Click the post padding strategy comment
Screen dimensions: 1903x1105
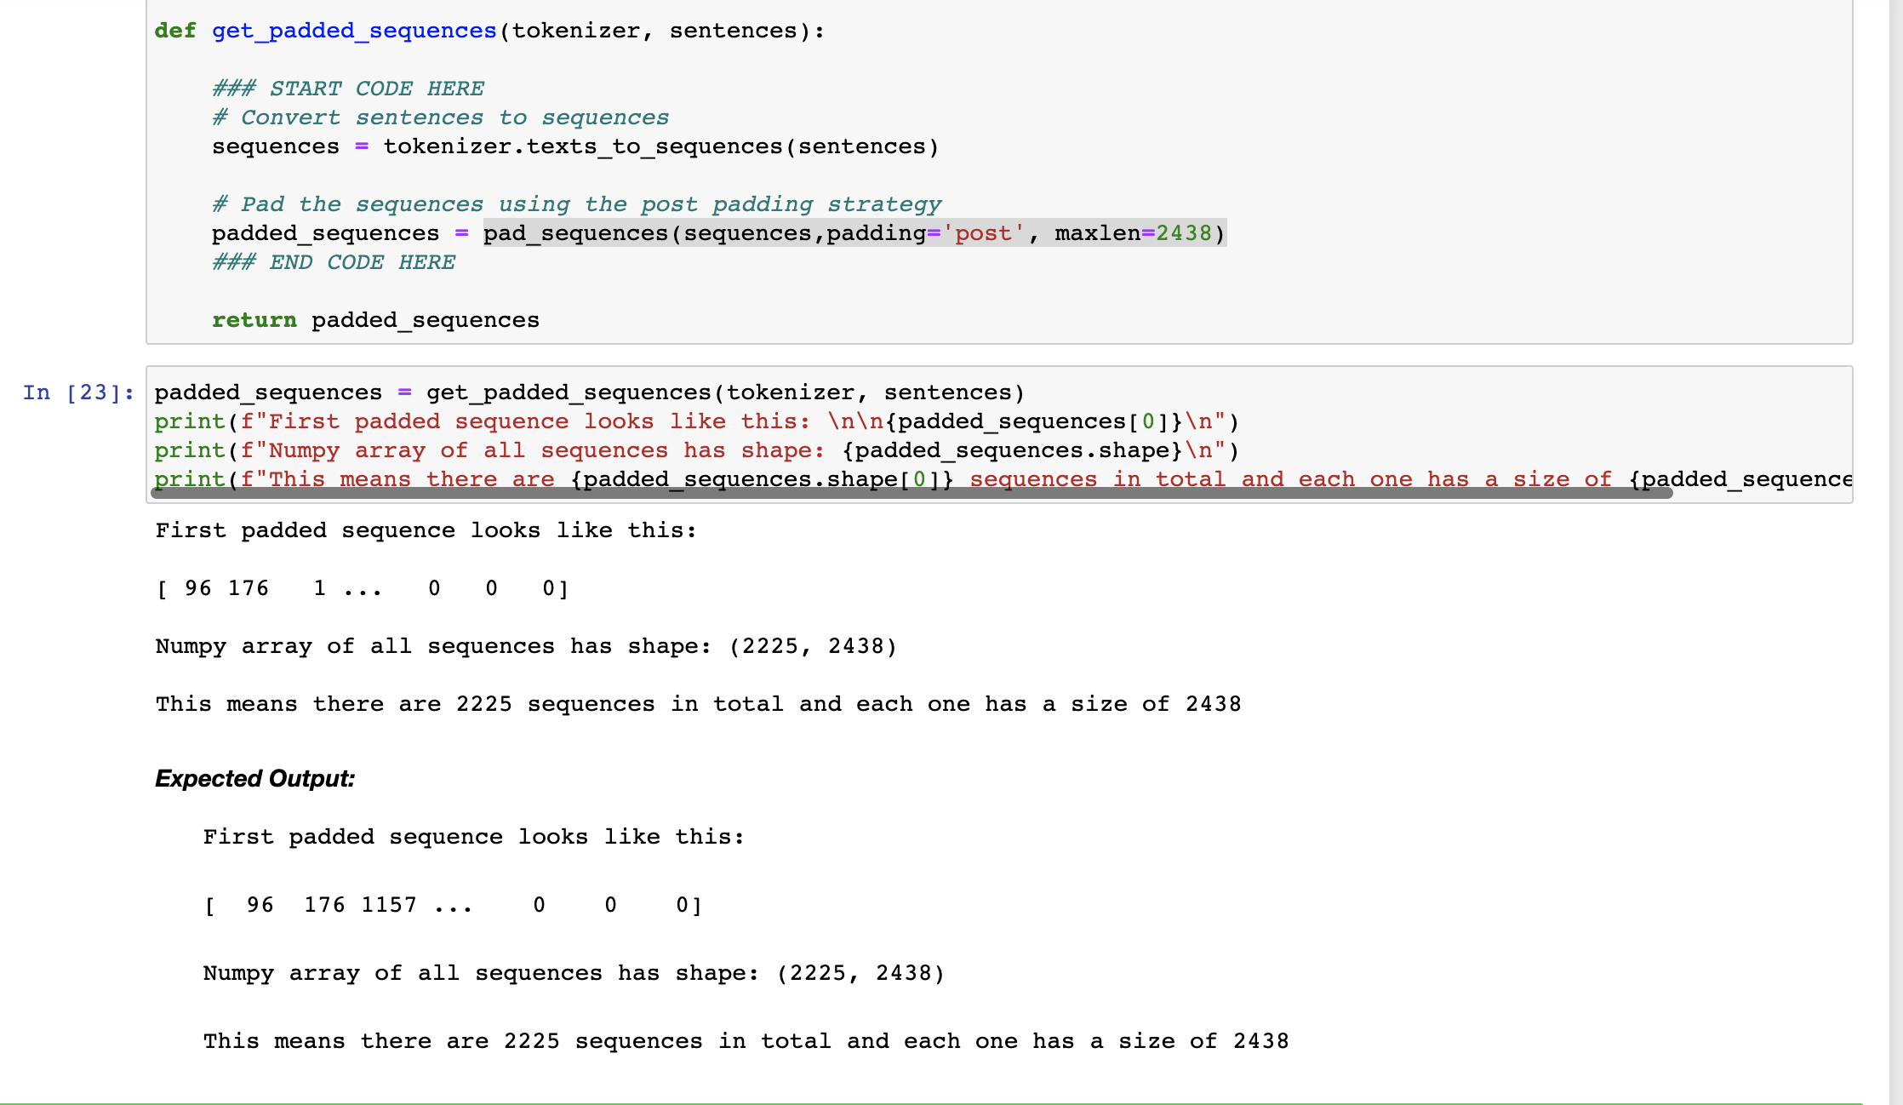576,204
